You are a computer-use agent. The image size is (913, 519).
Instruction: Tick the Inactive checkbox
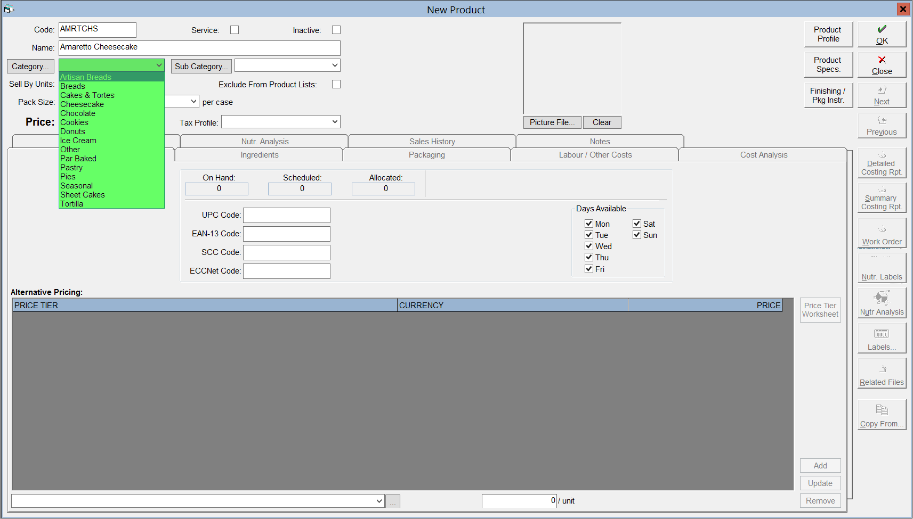click(x=336, y=30)
